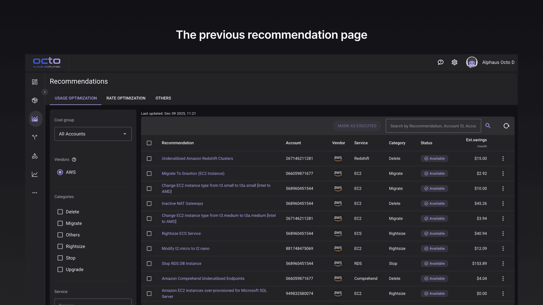Tick checkbox for Inactive NAT Gateways row
This screenshot has height=305, width=543.
pyautogui.click(x=149, y=203)
